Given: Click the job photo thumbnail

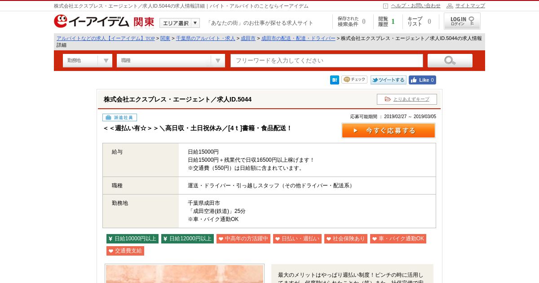Looking at the screenshot, I should pyautogui.click(x=185, y=274).
